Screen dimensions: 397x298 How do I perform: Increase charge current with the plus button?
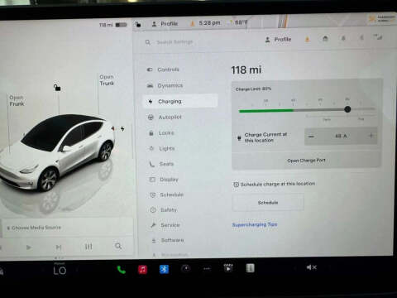[x=371, y=136]
